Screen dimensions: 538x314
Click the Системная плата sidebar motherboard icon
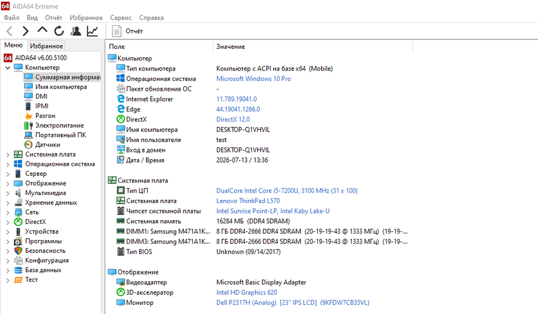coord(18,154)
